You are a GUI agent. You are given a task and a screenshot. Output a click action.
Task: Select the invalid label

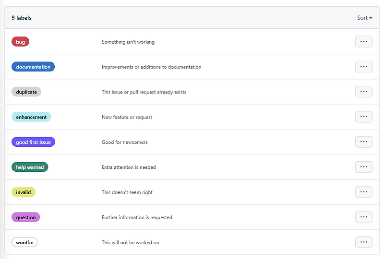(x=23, y=192)
